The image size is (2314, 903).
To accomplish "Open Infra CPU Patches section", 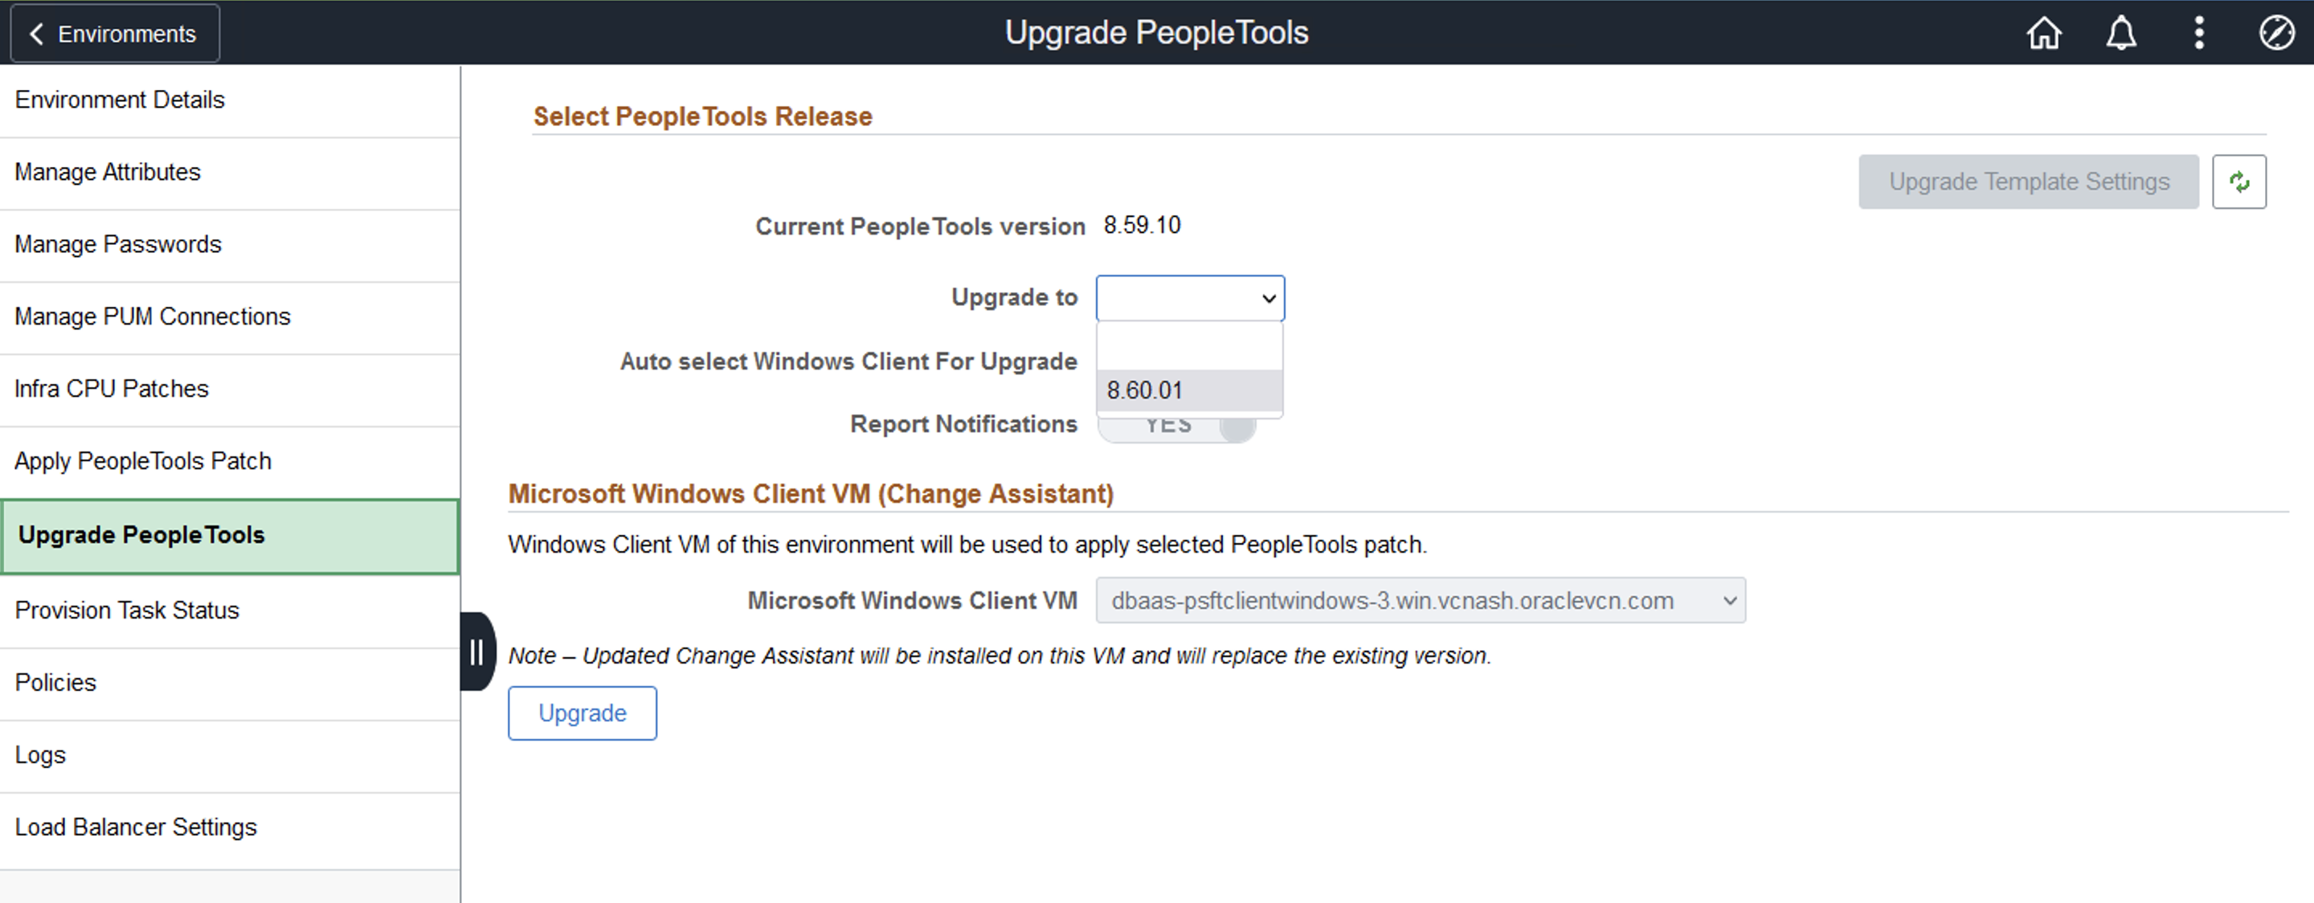I will click(112, 389).
